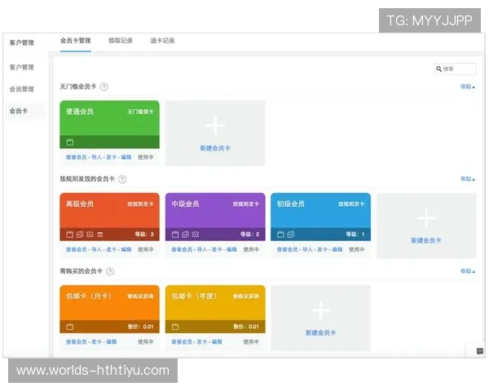This screenshot has width=489, height=391.
Task: Click 导入 under the 中级会员 card
Action: [202, 249]
